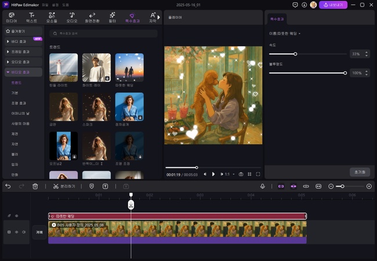Screen dimensions: 377x261
Task: Adjust the 100% opacity value stepper
Action: tap(367, 73)
